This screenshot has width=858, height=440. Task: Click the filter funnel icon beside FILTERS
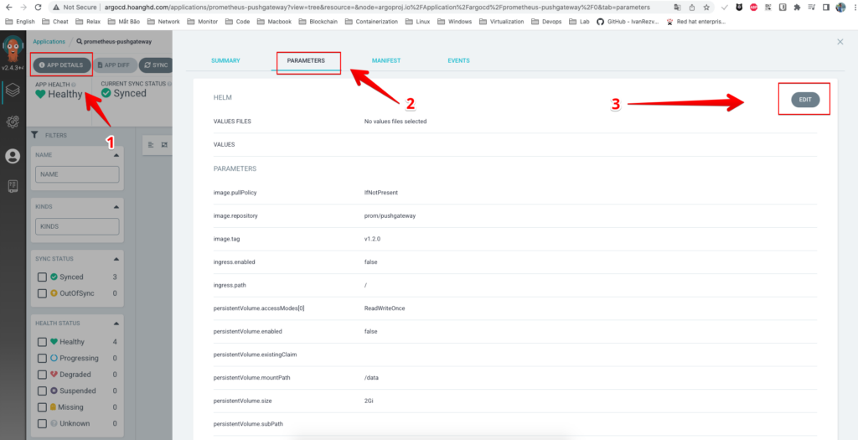click(x=35, y=135)
